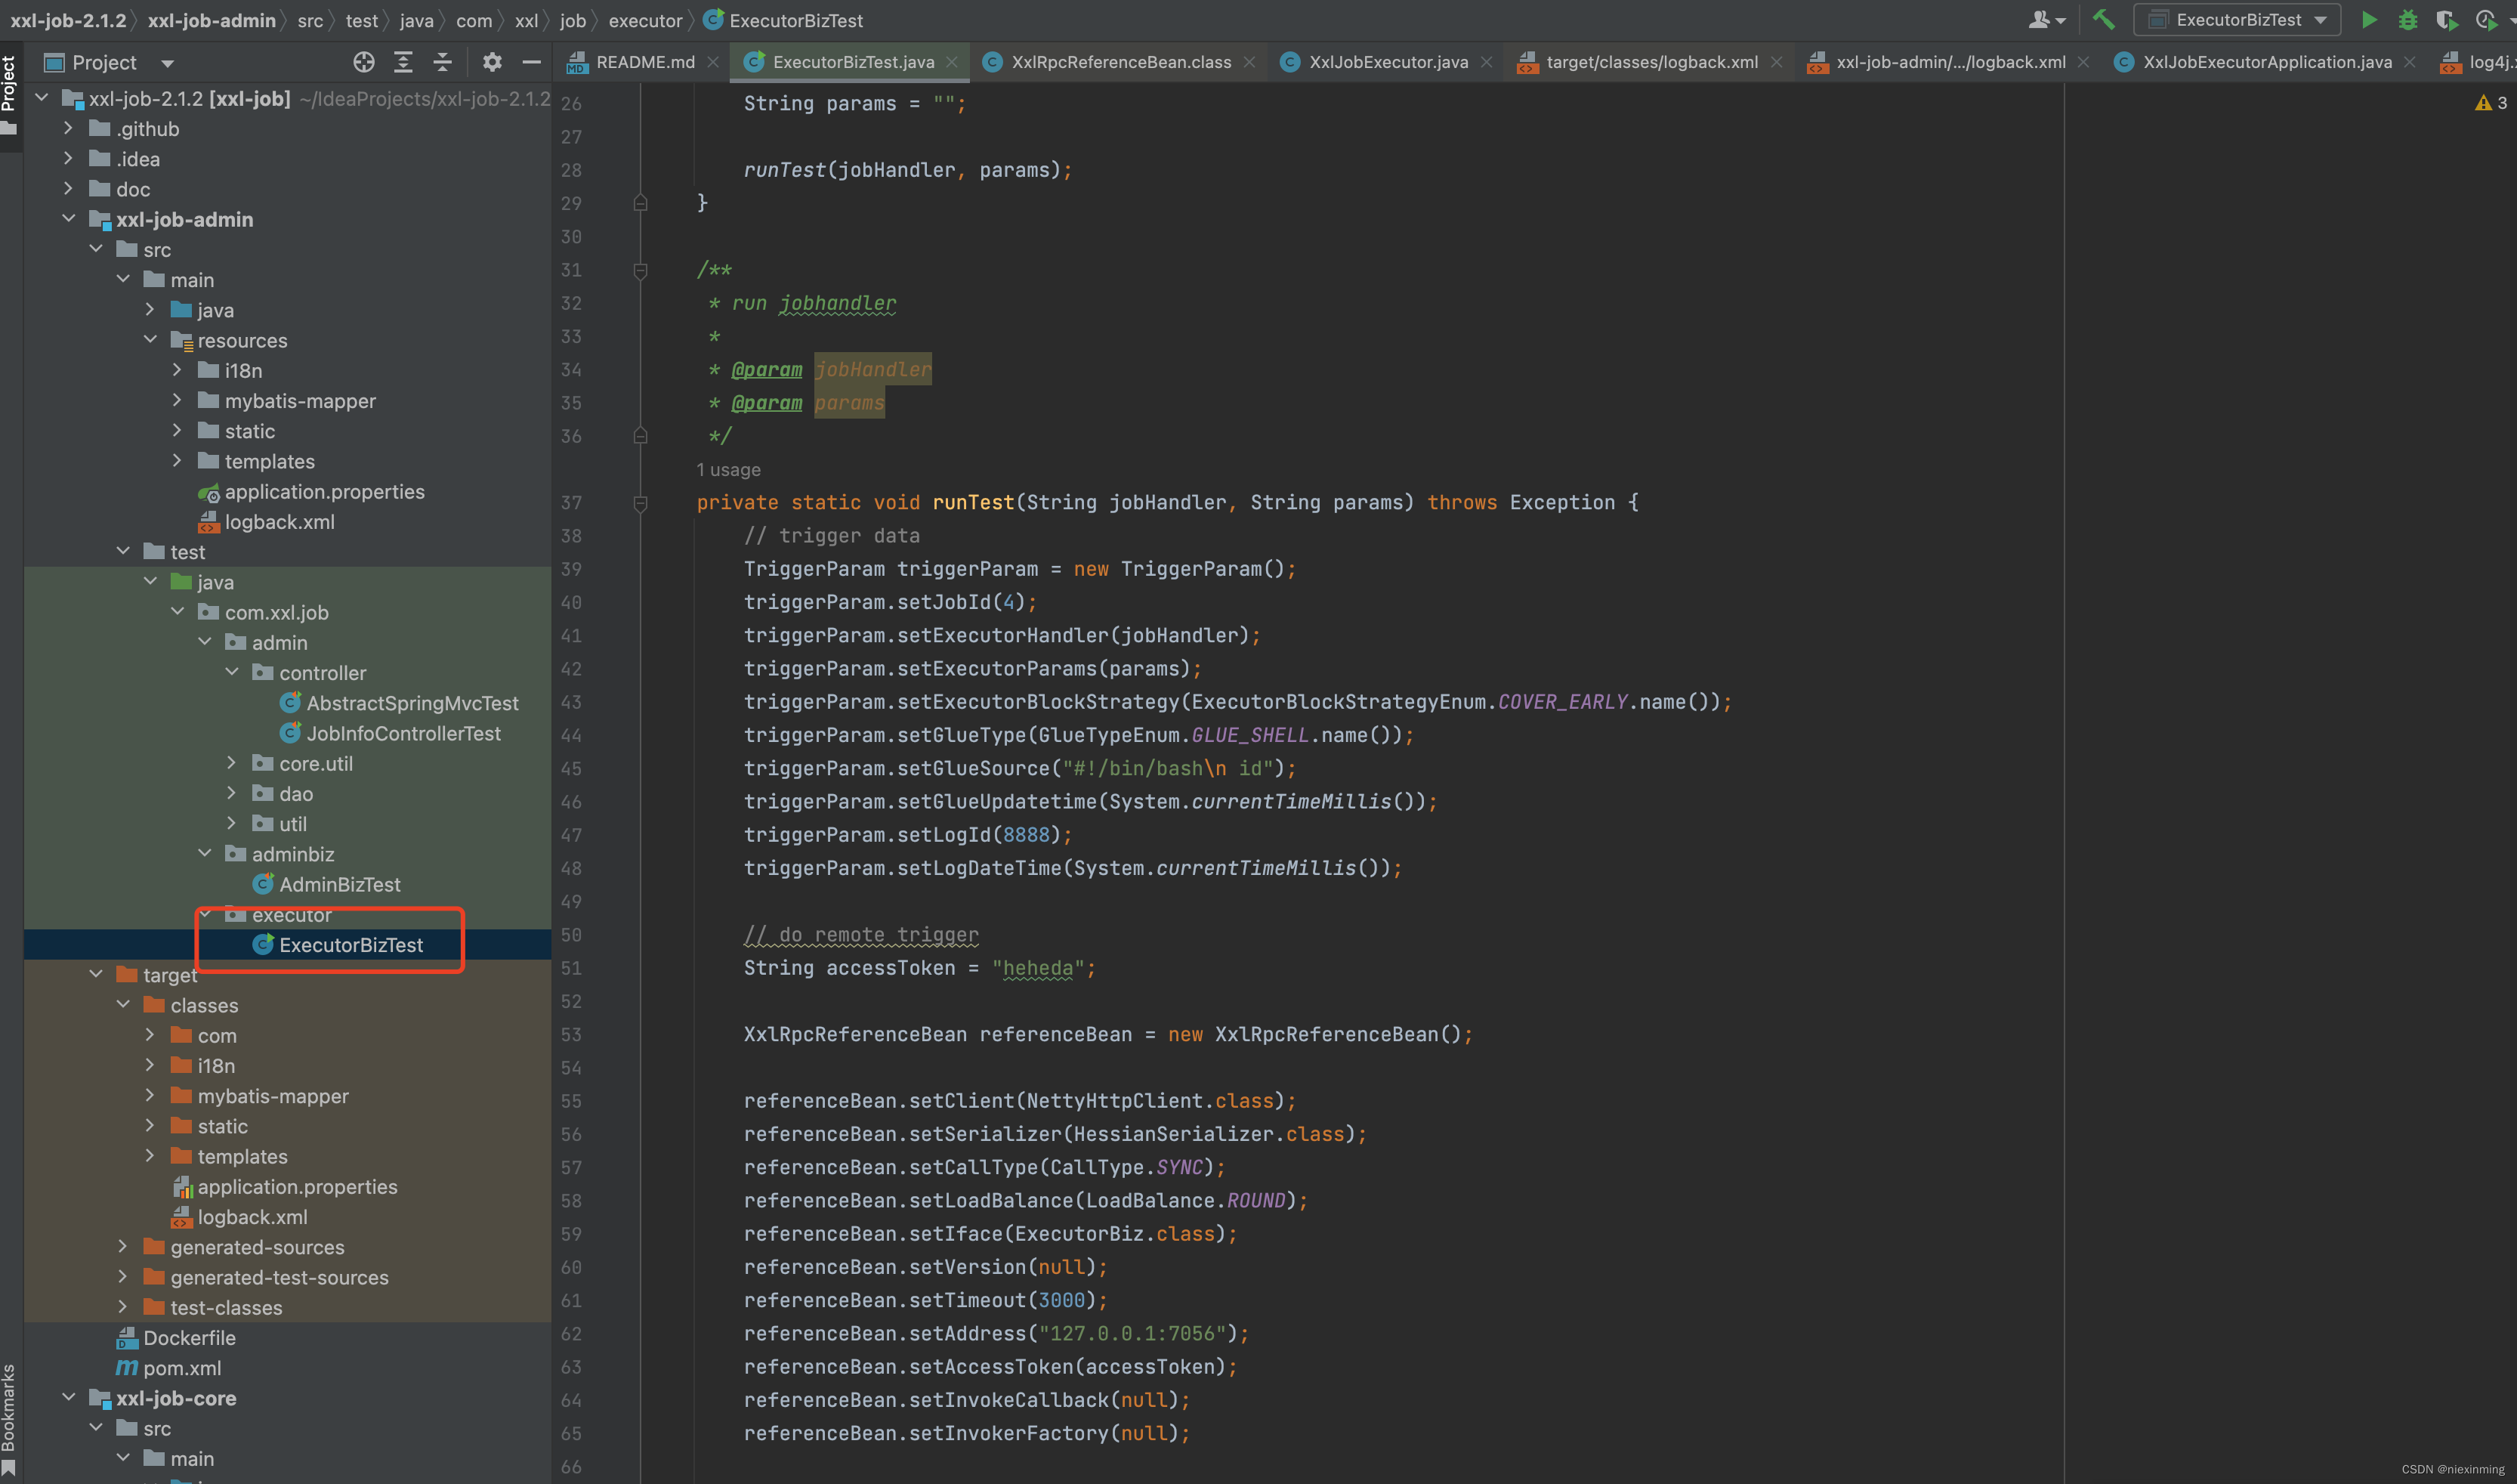Expand the dao package
This screenshot has height=1484, width=2517.
coord(231,793)
